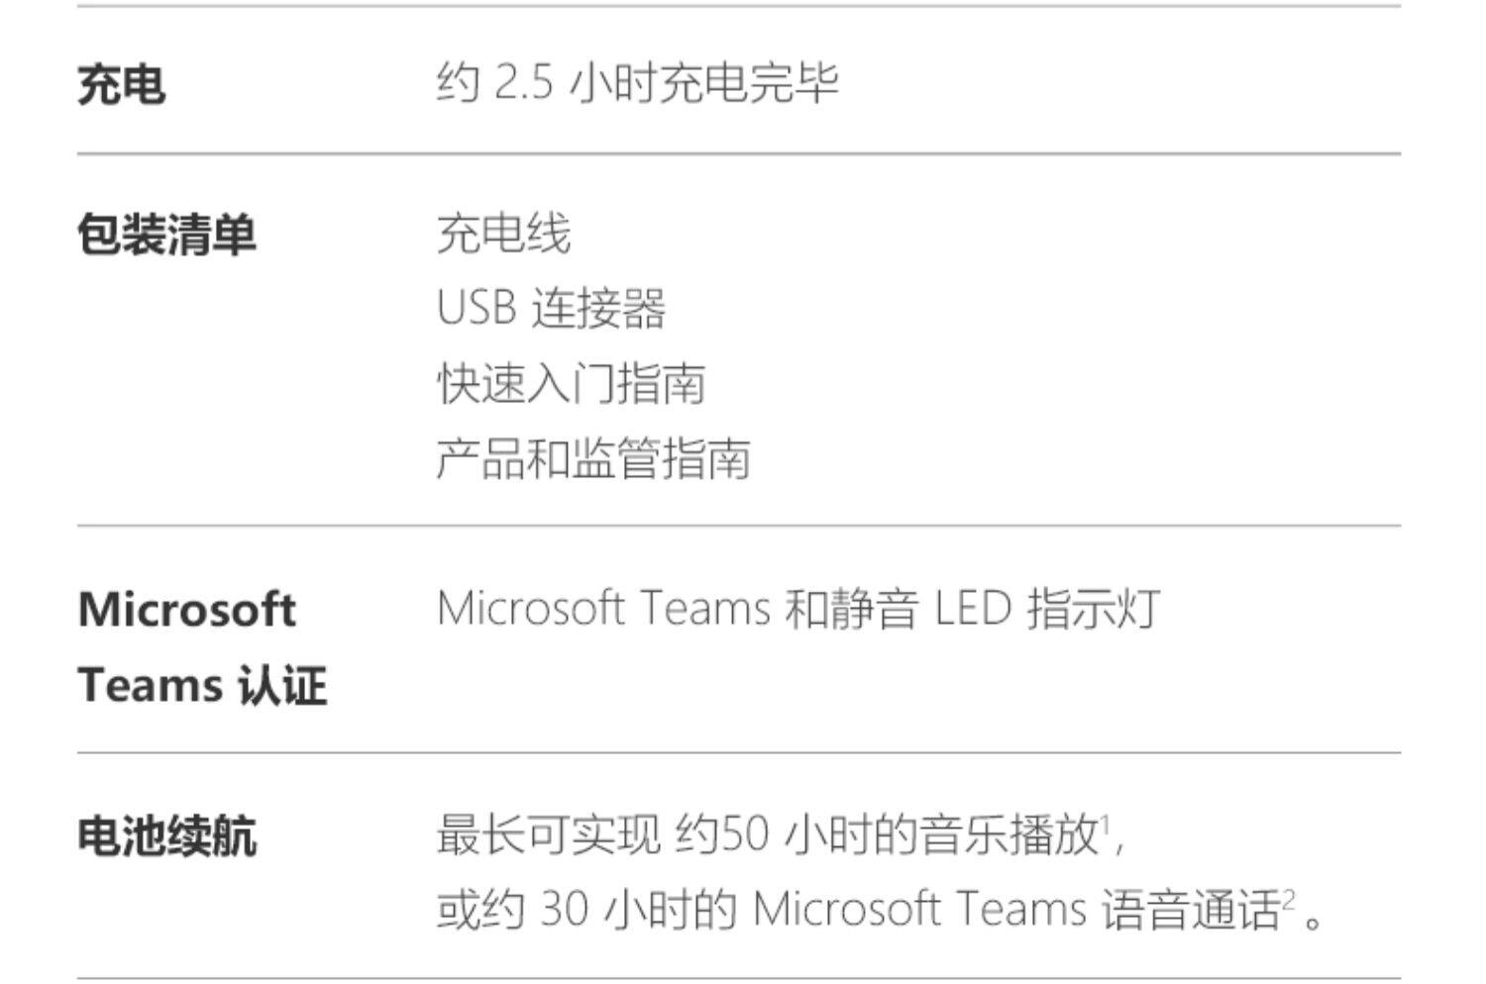Click the word USB in package list

click(477, 309)
